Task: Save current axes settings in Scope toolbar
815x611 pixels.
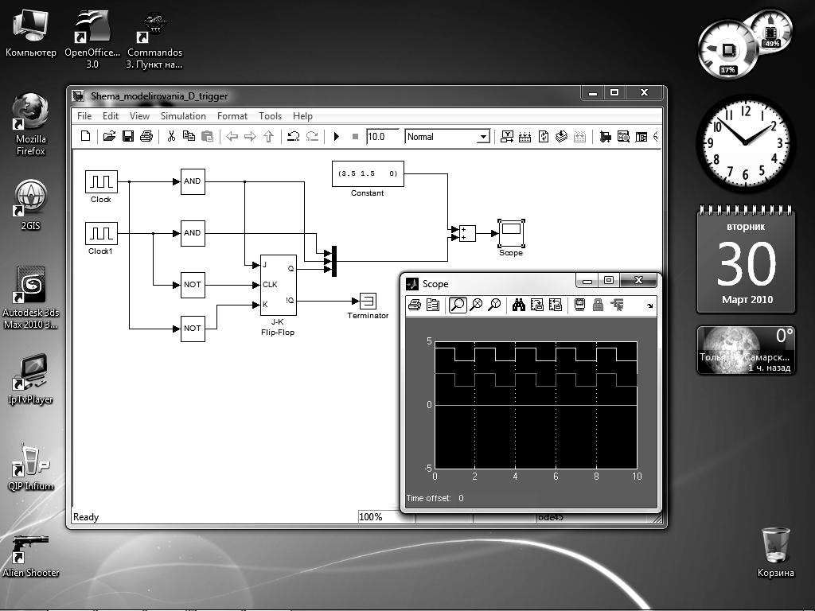Action: pos(537,305)
